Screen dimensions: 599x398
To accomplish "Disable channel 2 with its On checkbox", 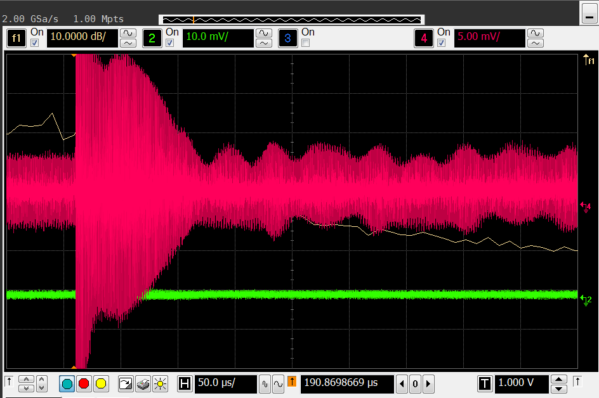I will (170, 43).
